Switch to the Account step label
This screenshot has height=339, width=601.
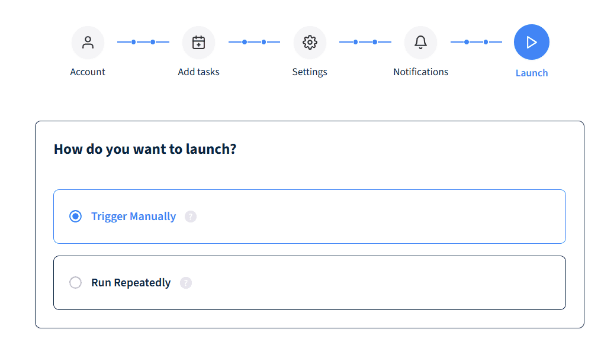point(88,72)
